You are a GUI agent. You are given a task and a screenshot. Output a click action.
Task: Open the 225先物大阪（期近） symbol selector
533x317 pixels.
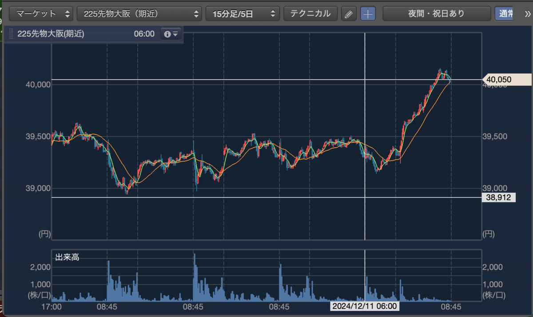(x=139, y=13)
